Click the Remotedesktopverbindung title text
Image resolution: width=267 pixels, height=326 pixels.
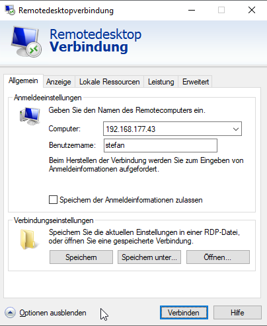coord(66,11)
